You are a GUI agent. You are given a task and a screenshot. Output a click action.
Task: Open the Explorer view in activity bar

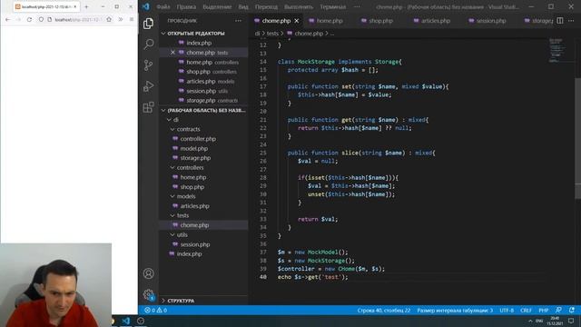point(148,24)
